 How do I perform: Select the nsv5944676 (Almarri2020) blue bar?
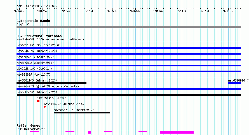(129, 54)
